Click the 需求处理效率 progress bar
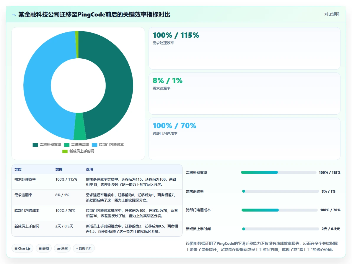Image resolution: width=352 pixels, height=264 pixels. (x=278, y=172)
